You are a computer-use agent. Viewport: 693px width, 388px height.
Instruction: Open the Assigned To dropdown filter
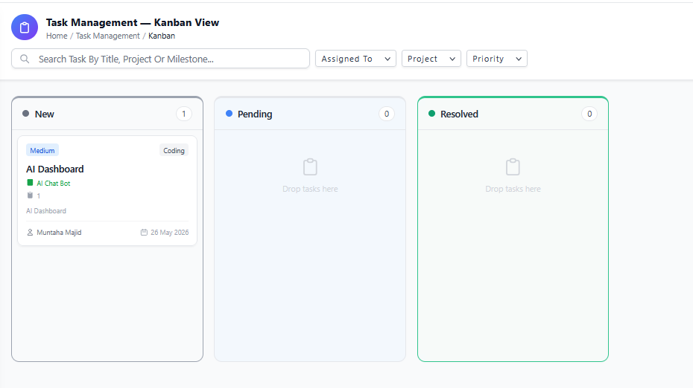point(355,59)
